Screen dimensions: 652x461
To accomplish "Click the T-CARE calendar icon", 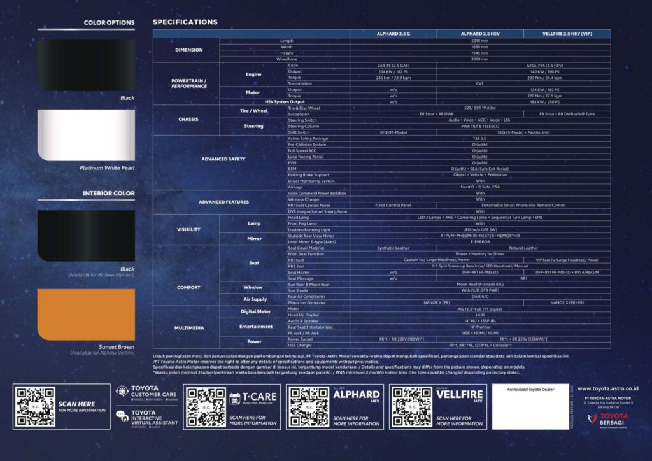I will click(236, 399).
